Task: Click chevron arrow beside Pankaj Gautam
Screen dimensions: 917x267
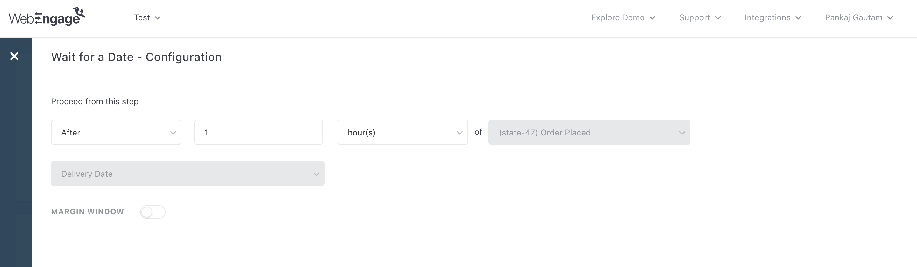Action: (890, 18)
